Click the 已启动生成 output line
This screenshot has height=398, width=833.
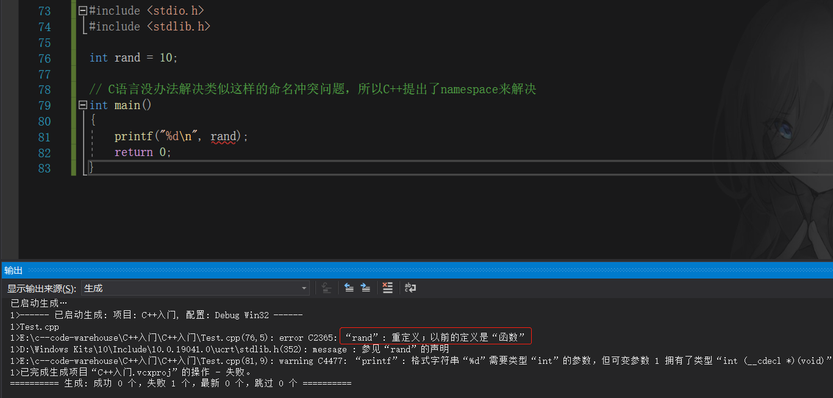click(37, 303)
